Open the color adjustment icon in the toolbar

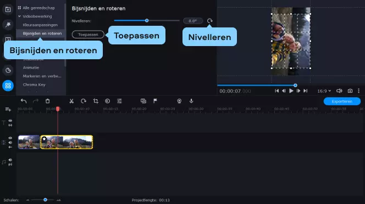point(108,101)
